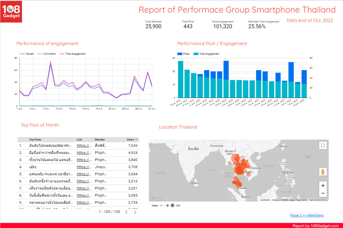This screenshot has height=228, width=343.
Task: Click the Member column header
Action: (100, 140)
